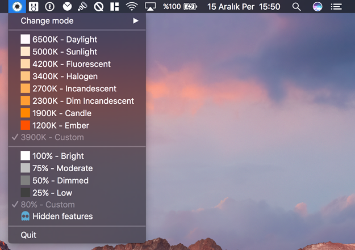Select 2700K - Incandescent option

(x=74, y=88)
